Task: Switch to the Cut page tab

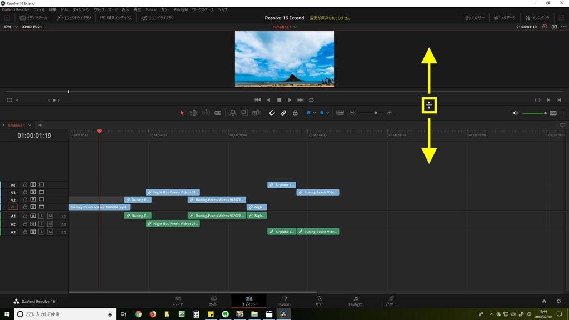Action: click(x=213, y=301)
